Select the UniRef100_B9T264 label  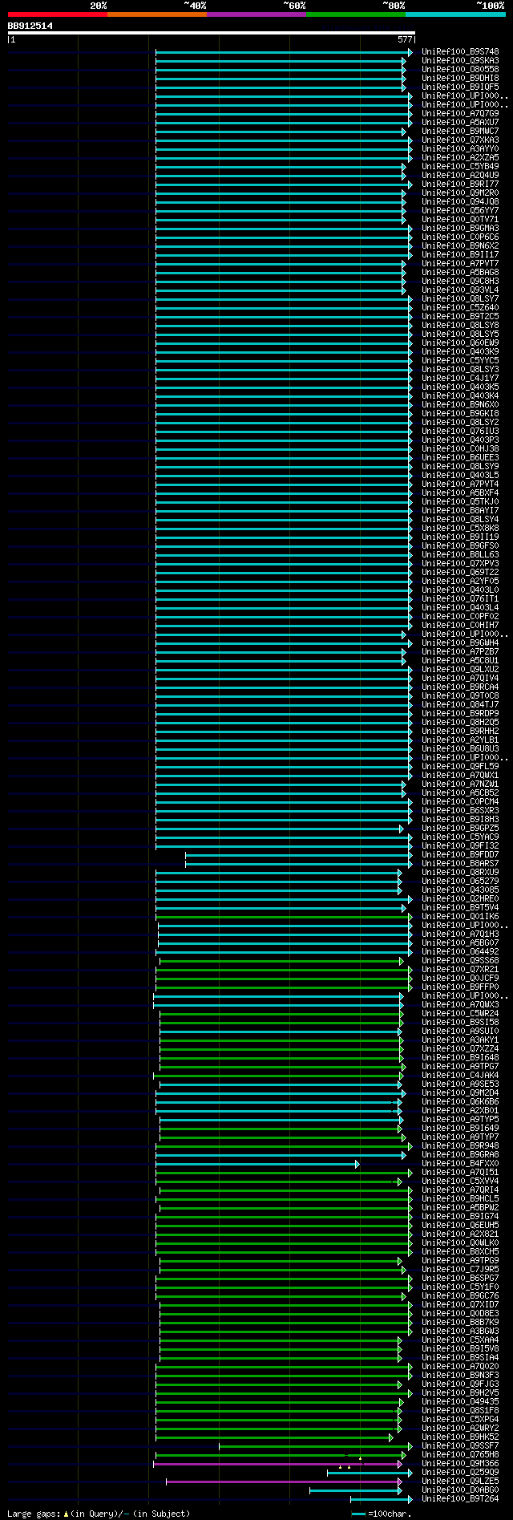(x=460, y=1499)
